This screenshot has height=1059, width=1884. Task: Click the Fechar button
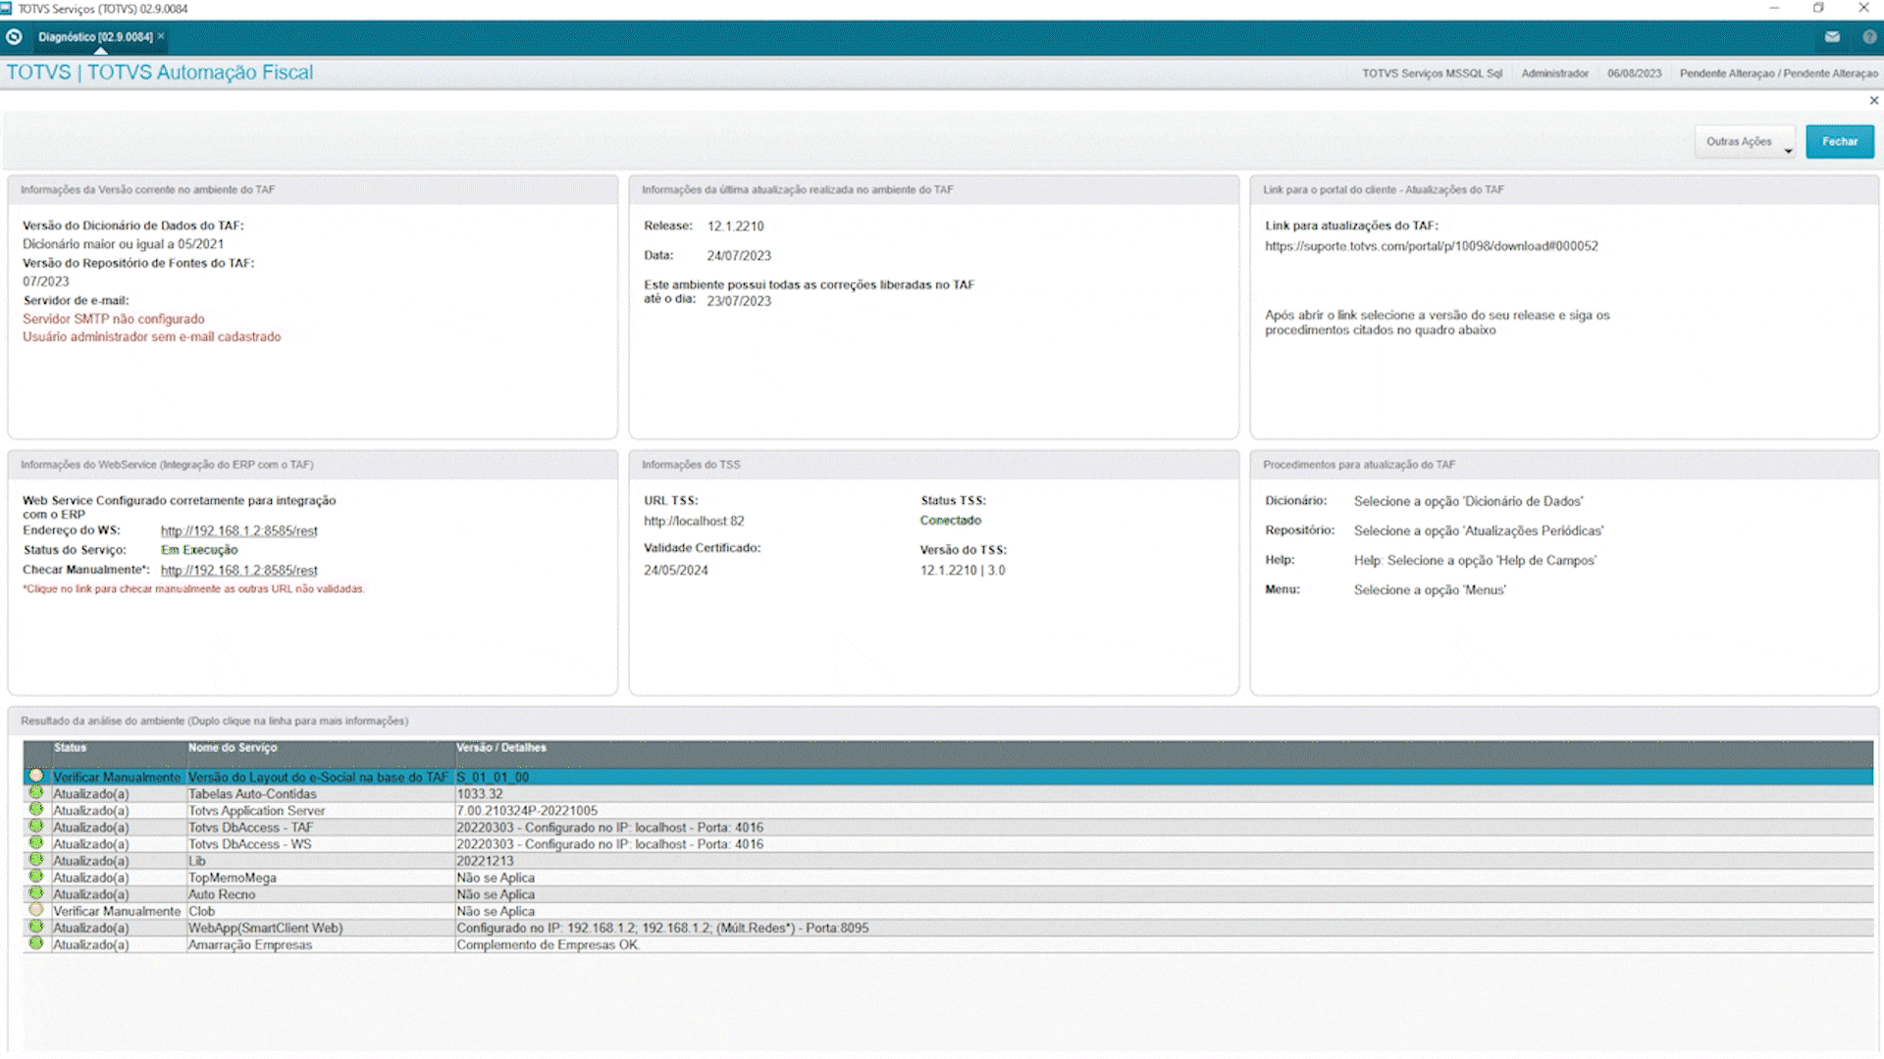(1840, 141)
